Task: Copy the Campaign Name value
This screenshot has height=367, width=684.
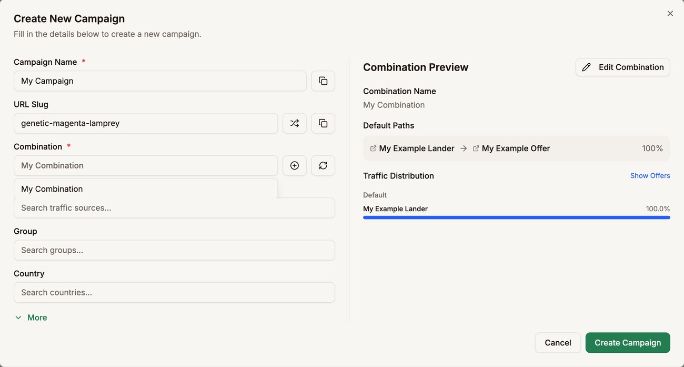Action: point(323,81)
